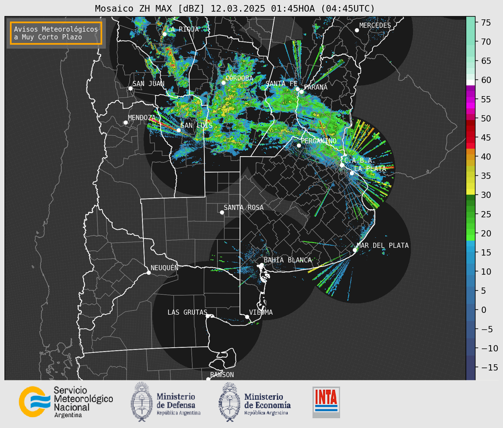
Task: Click the VIEDMA city marker dot
Action: [247, 317]
